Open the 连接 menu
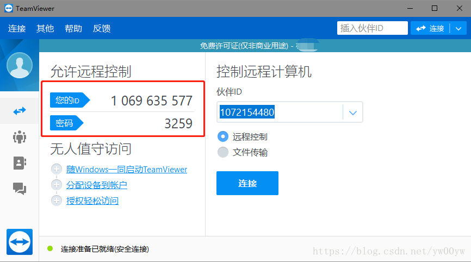Screen dimensions: 471x262 [17, 28]
